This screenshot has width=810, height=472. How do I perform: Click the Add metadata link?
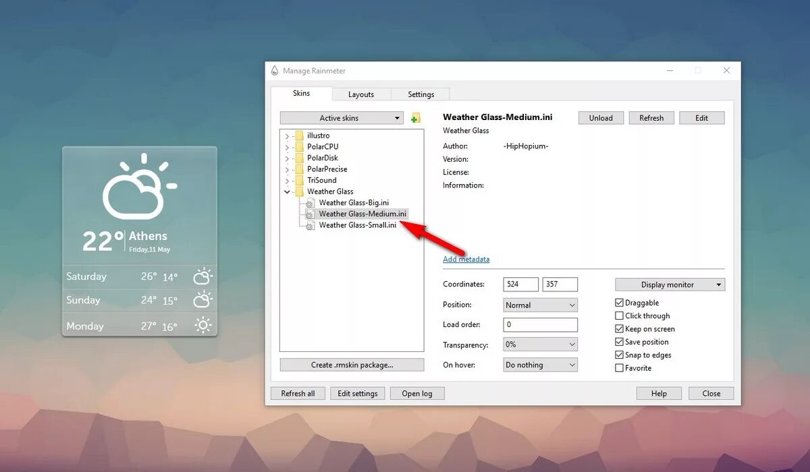[x=466, y=260]
